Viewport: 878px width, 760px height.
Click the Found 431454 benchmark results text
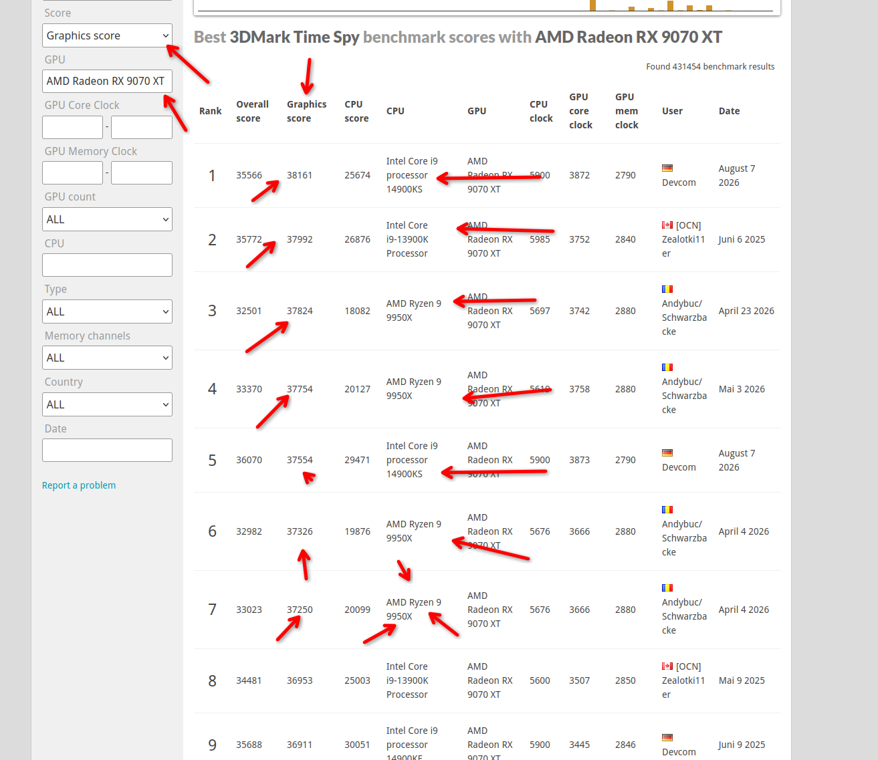pos(710,66)
